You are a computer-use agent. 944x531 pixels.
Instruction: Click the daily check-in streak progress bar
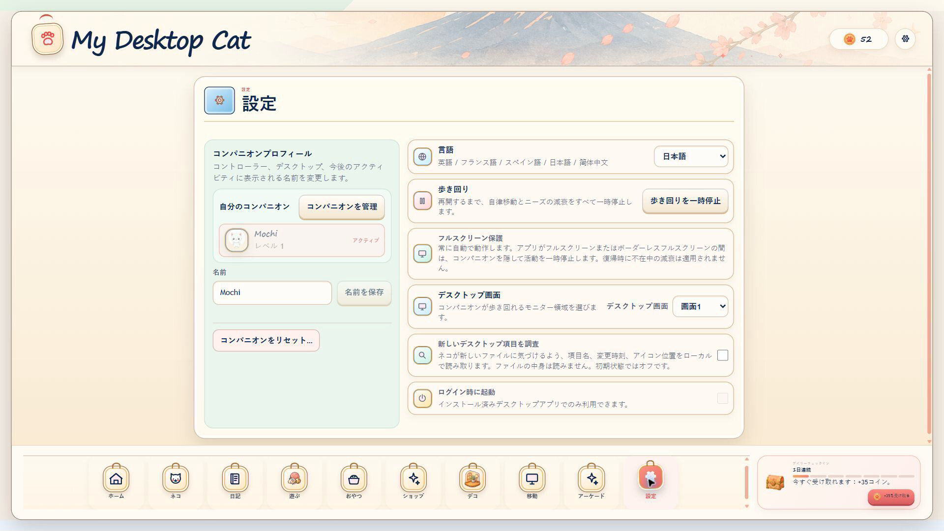[x=854, y=476]
